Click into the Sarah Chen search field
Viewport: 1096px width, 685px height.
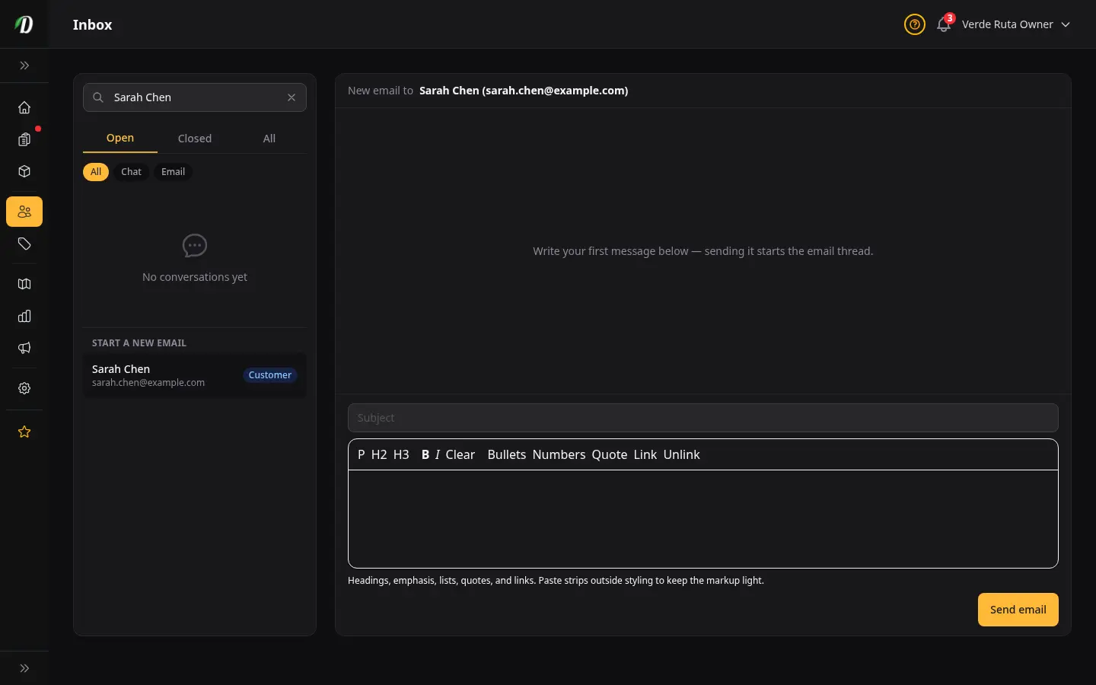[195, 97]
